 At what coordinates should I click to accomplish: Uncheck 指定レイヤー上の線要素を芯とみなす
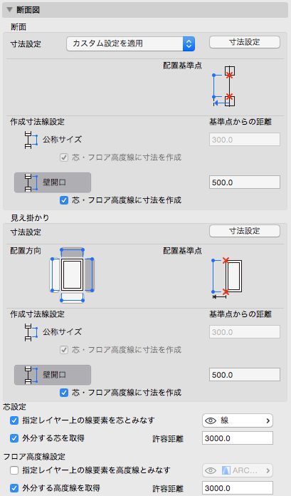(x=14, y=420)
